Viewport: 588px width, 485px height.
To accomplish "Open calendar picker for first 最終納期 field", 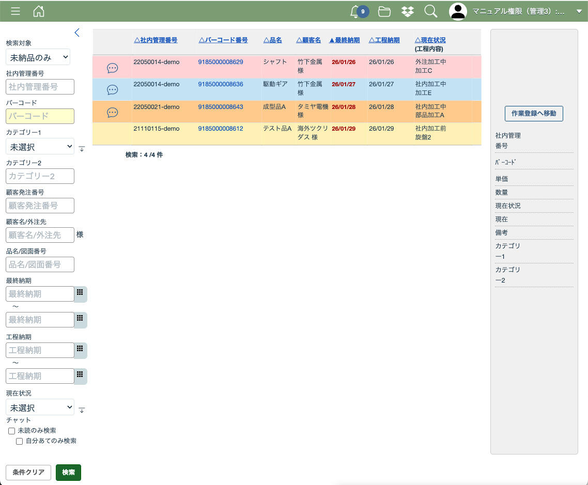I will coord(80,292).
